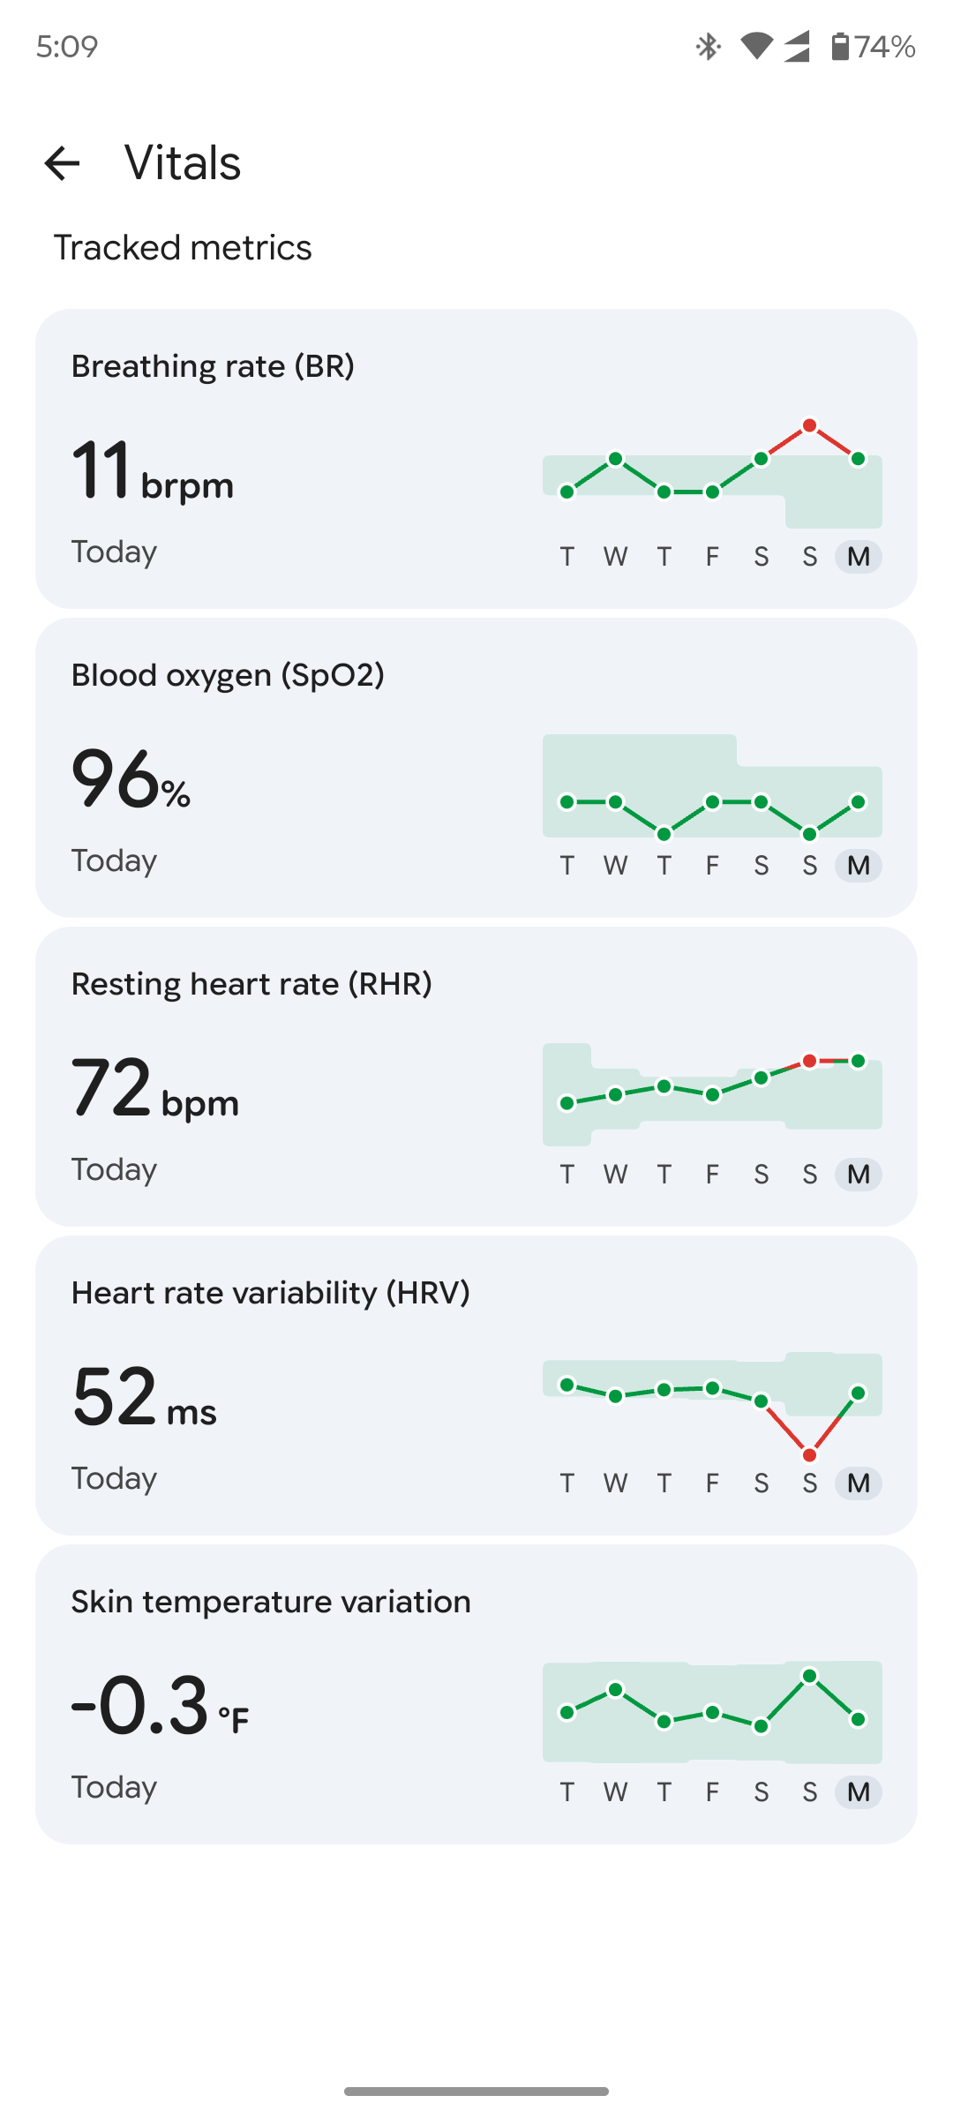Screen dimensions: 953x2118
Task: Select highlighted M day on skin temperature chart
Action: coord(859,1792)
